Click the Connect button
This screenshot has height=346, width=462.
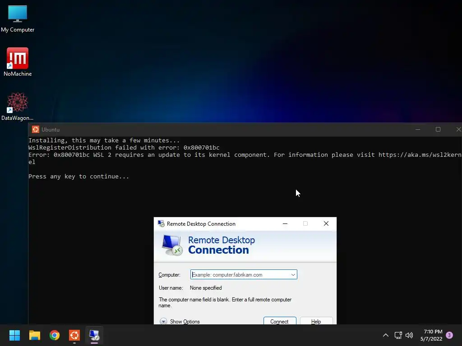[280, 321]
